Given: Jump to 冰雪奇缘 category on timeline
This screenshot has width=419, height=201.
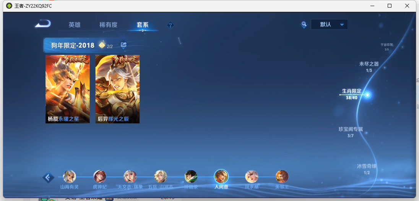Looking at the screenshot, I should (367, 169).
